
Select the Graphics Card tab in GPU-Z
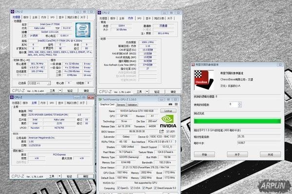(x=107, y=104)
